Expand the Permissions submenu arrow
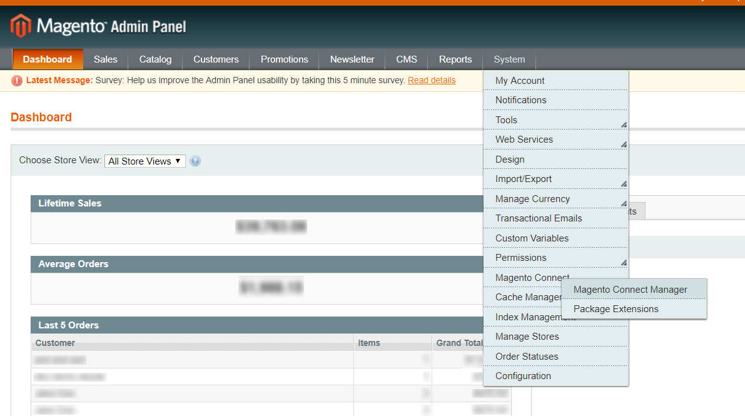This screenshot has width=745, height=416. click(624, 263)
